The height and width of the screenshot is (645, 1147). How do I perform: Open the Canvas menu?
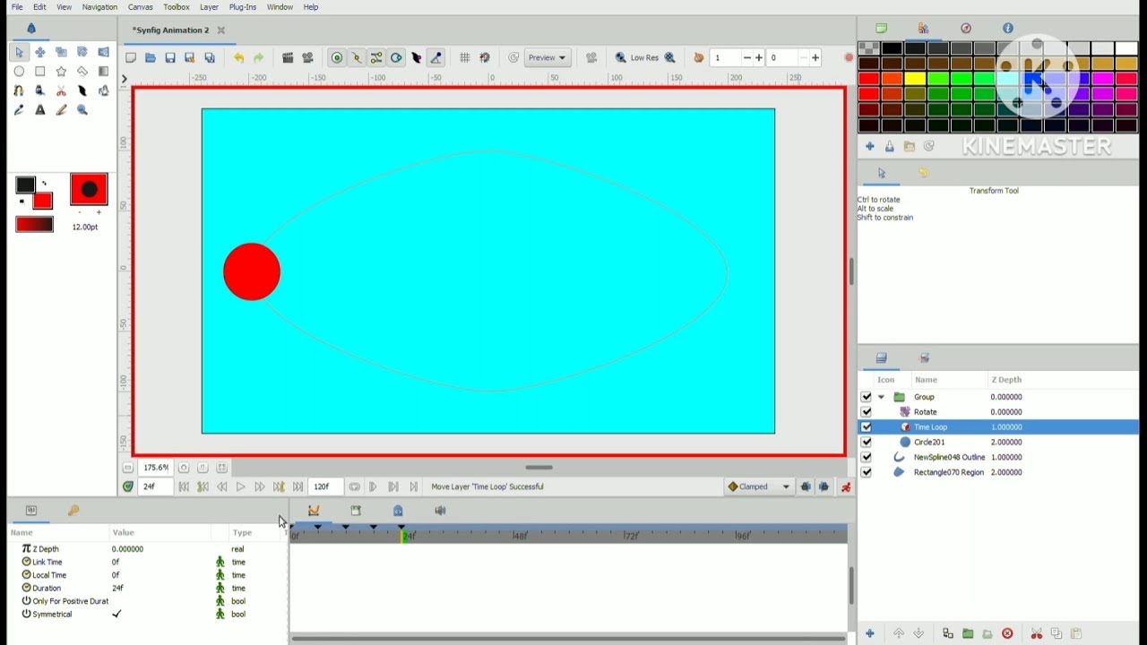tap(141, 7)
